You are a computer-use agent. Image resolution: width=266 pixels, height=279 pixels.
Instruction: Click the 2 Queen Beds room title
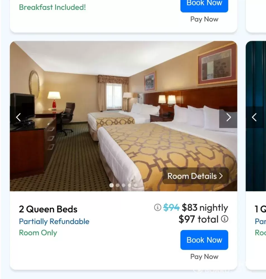pos(48,209)
